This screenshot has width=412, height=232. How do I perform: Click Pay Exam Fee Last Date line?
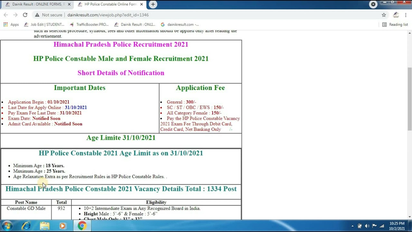[x=45, y=113]
